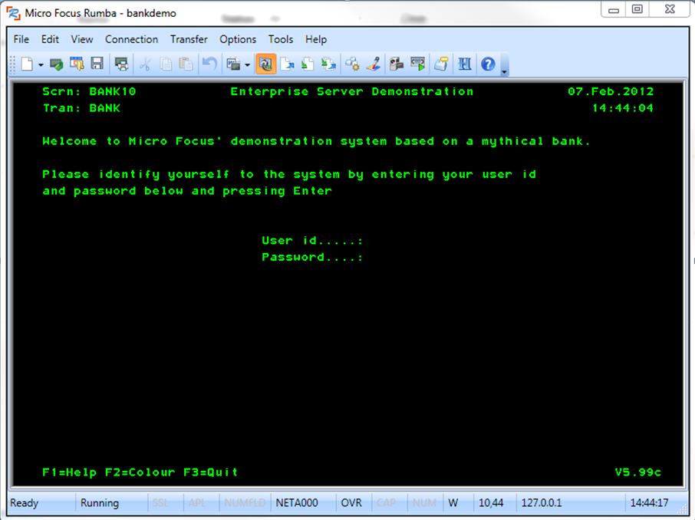The width and height of the screenshot is (695, 520).
Task: Click the play macro icon with green arrow
Action: coord(417,64)
